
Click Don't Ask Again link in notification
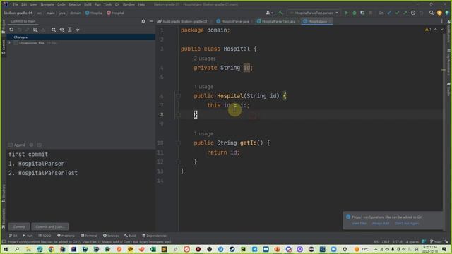tap(407, 224)
